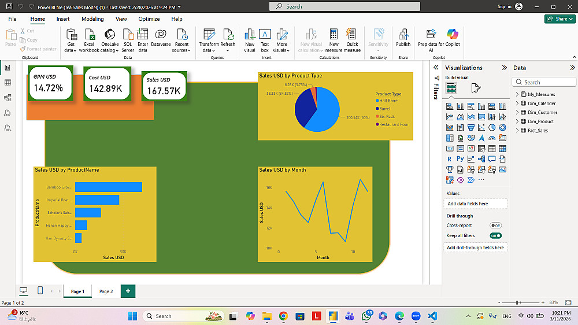
Task: Expand the Dim_Customer table
Action: [517, 113]
